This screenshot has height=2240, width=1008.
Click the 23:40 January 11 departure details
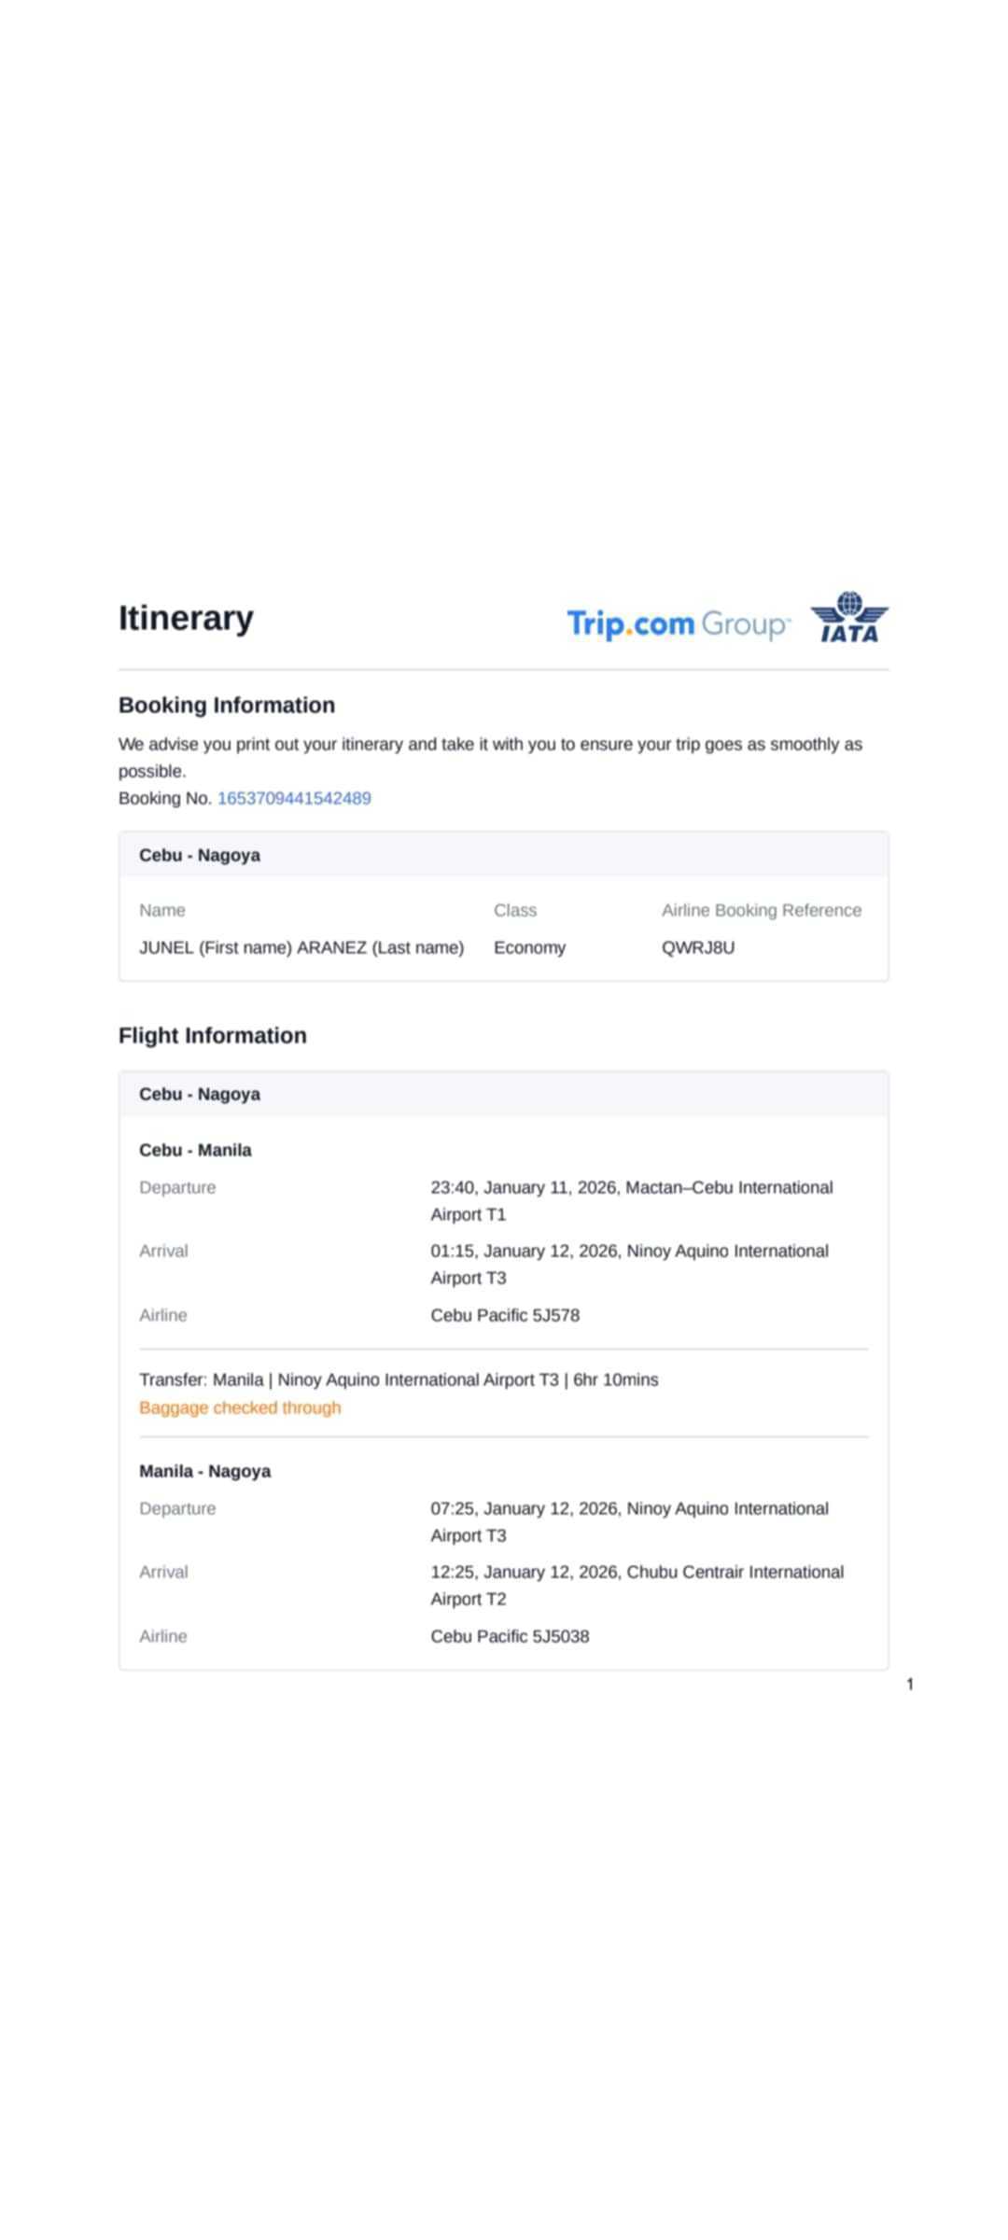click(631, 1200)
